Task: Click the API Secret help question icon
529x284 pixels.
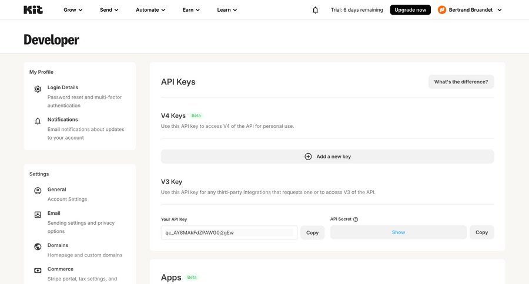Action: coord(356,219)
